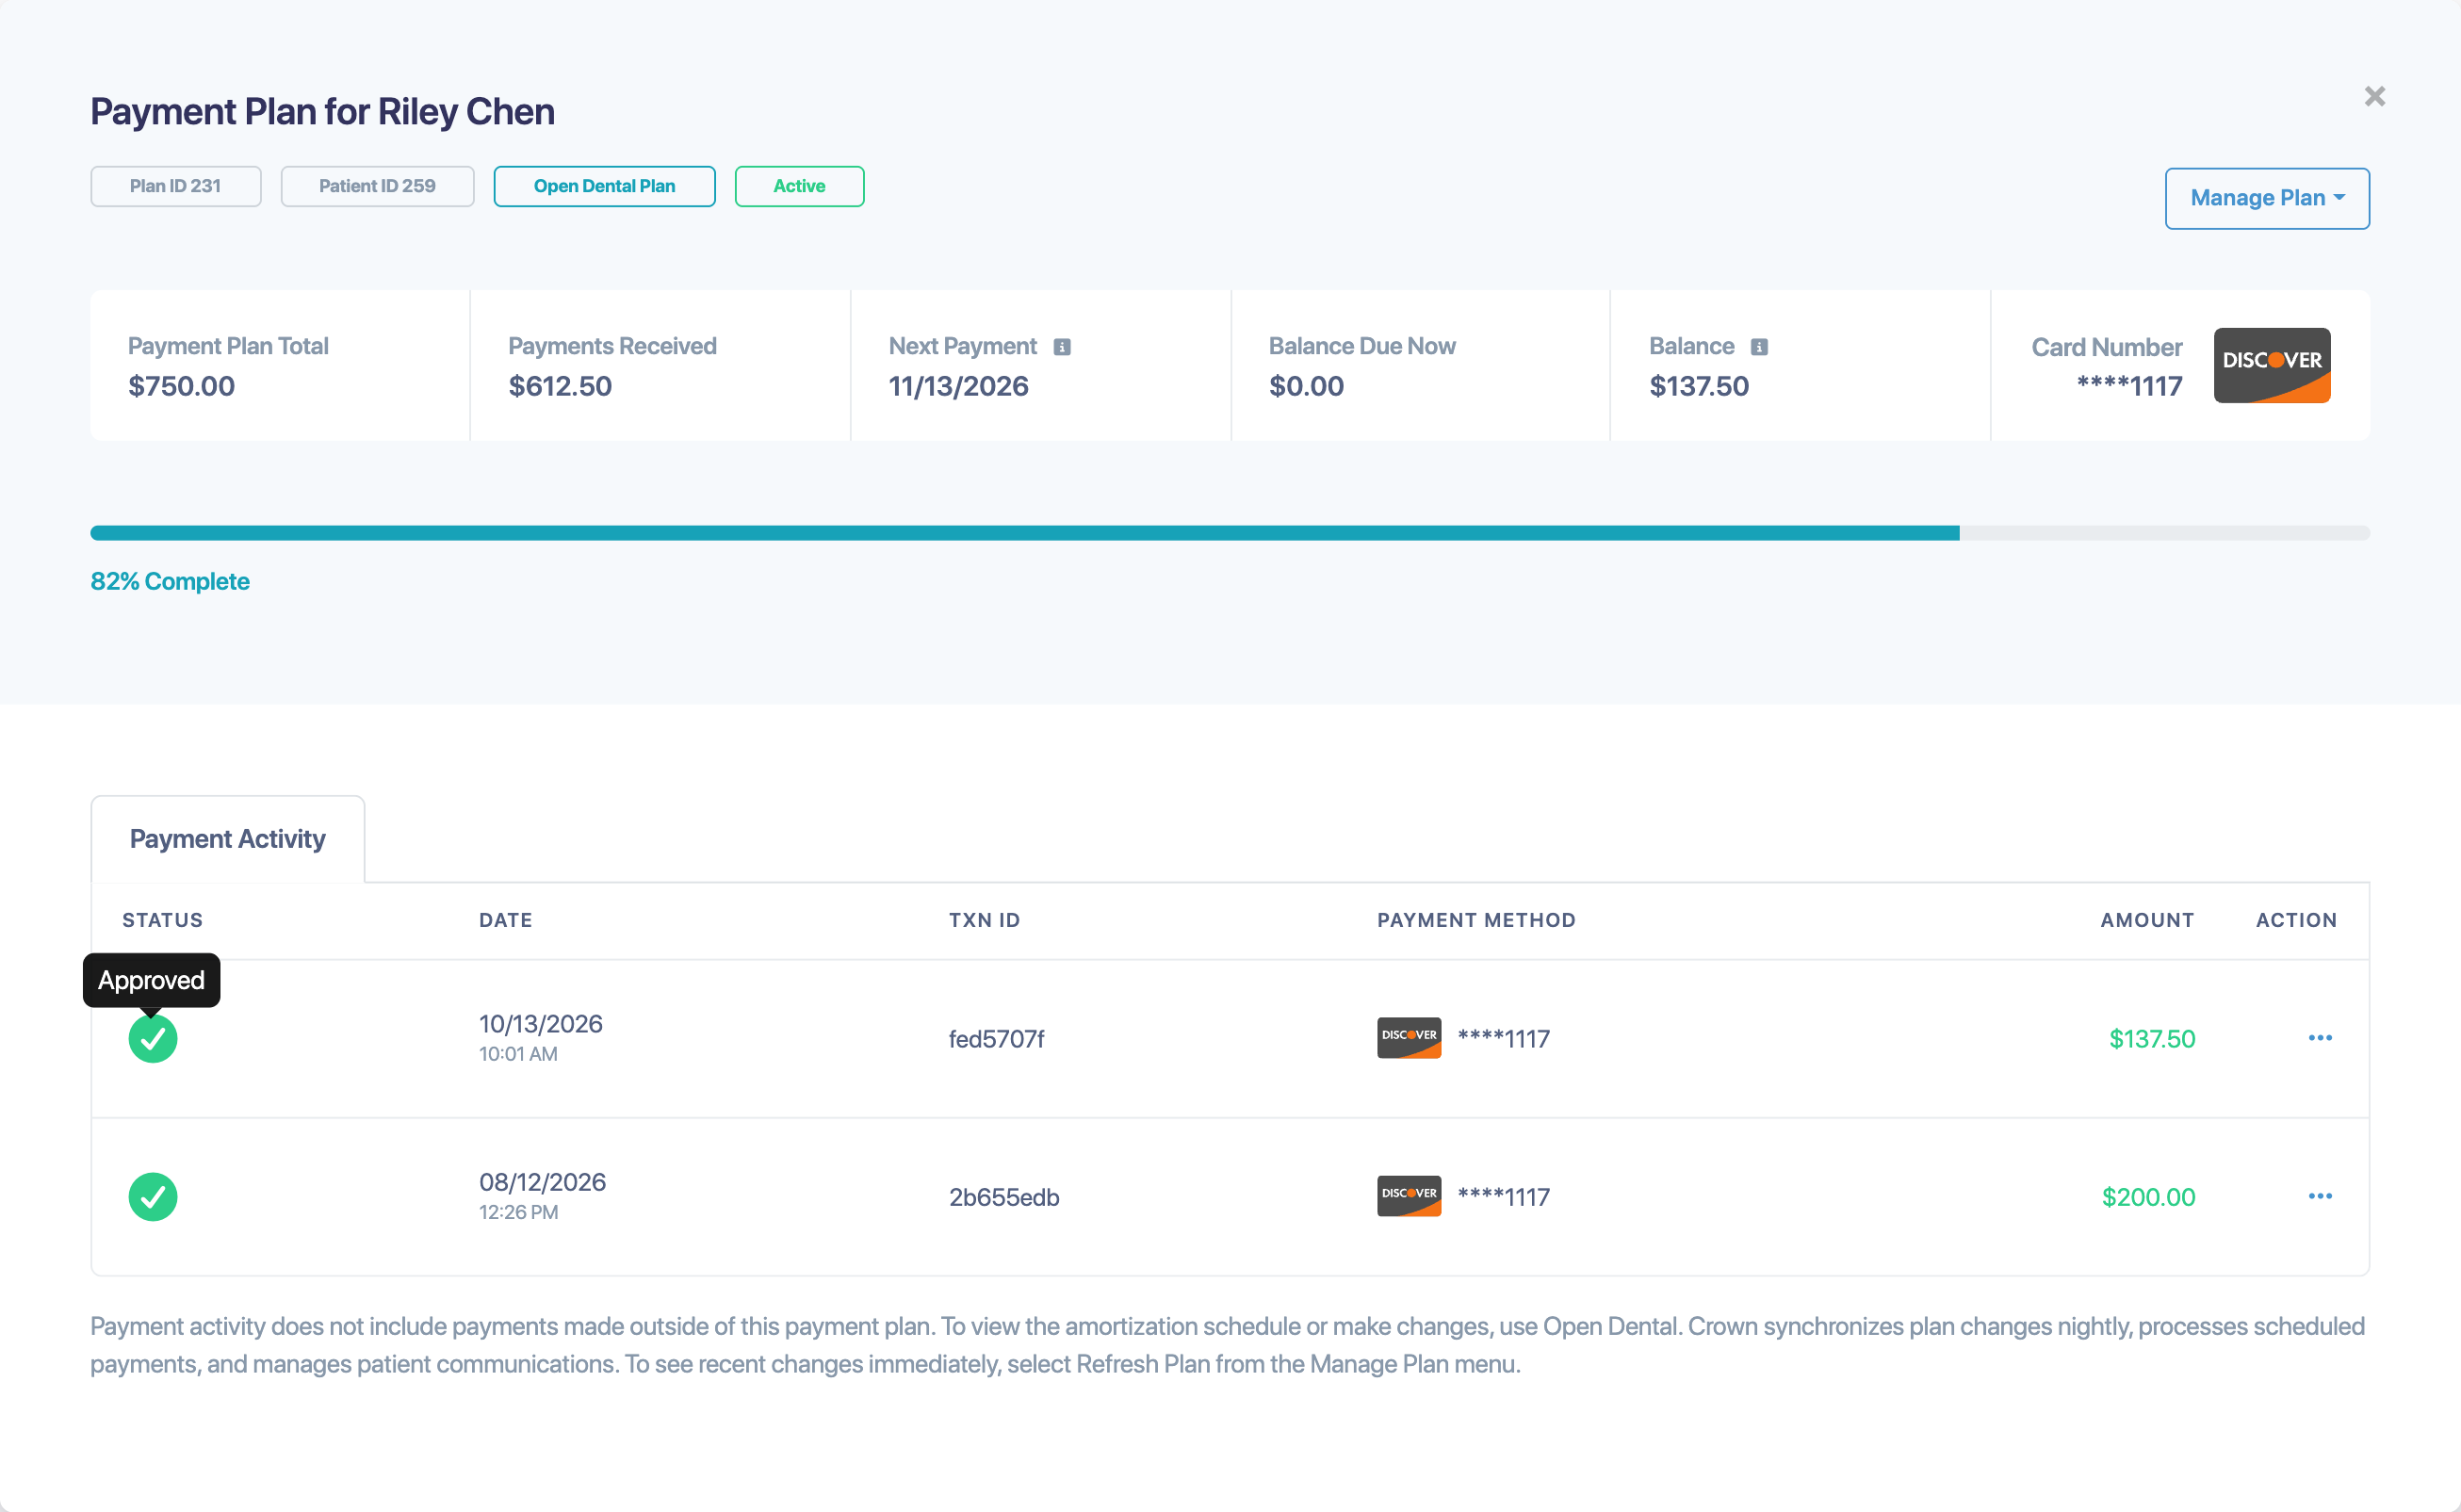The image size is (2461, 1512).
Task: Click the card number ****1117 in summary
Action: (2129, 386)
